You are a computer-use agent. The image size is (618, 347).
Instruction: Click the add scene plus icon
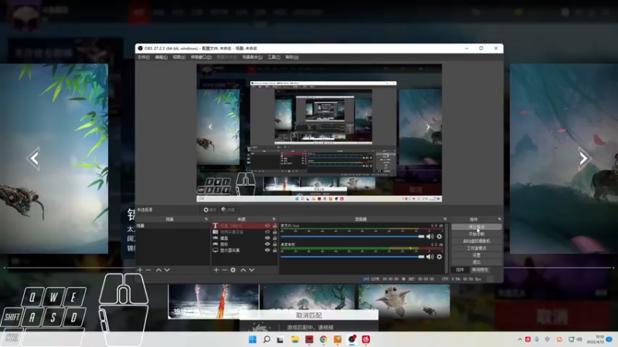click(140, 270)
